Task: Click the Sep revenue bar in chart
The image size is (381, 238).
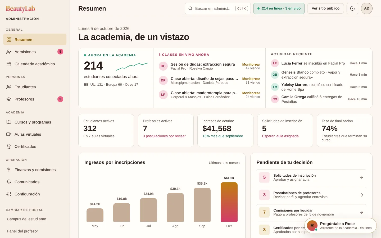Action: click(x=202, y=205)
